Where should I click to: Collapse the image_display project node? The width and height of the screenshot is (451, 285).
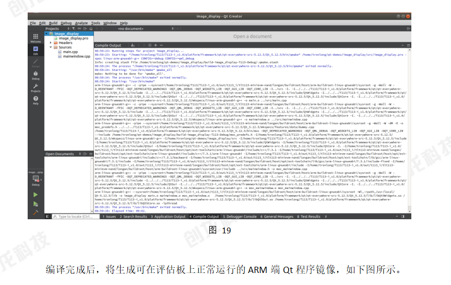[46, 33]
